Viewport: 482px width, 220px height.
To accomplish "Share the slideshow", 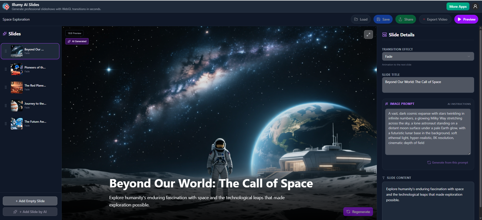I will pyautogui.click(x=405, y=19).
